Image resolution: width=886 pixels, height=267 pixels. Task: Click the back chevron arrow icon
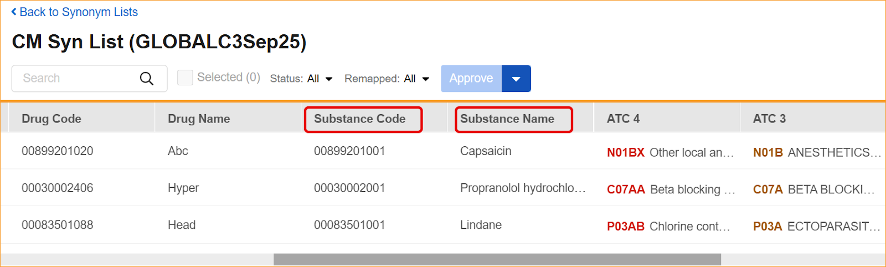point(14,12)
